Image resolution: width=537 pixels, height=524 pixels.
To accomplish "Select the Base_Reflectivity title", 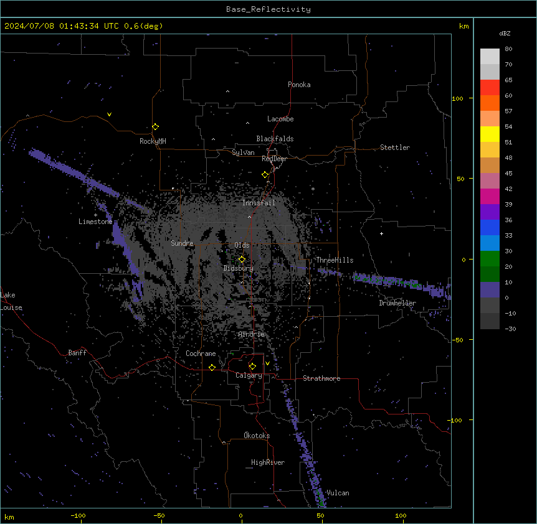I will point(268,9).
